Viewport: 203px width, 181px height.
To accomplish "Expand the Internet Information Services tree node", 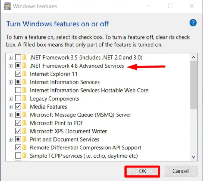I will coord(11,82).
